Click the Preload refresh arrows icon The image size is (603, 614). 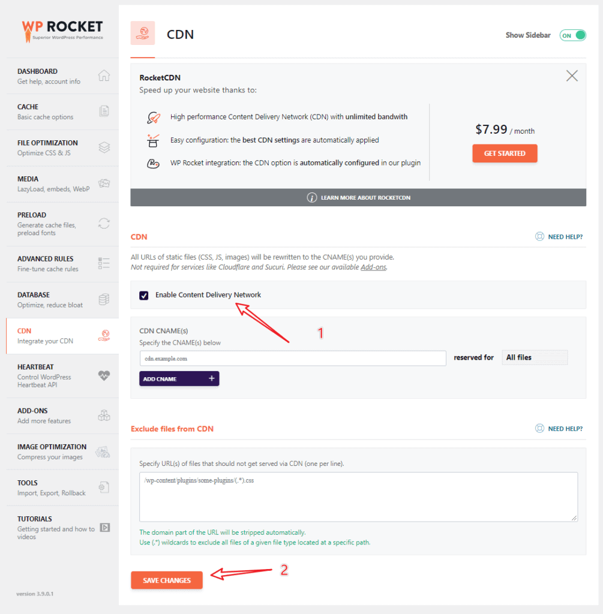(x=104, y=223)
